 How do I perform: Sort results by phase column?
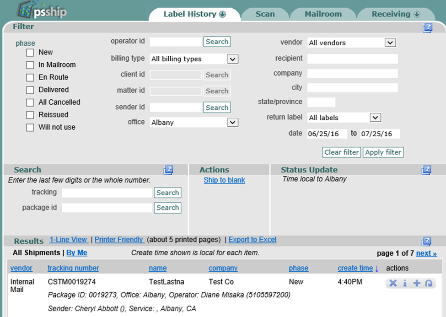(x=298, y=268)
